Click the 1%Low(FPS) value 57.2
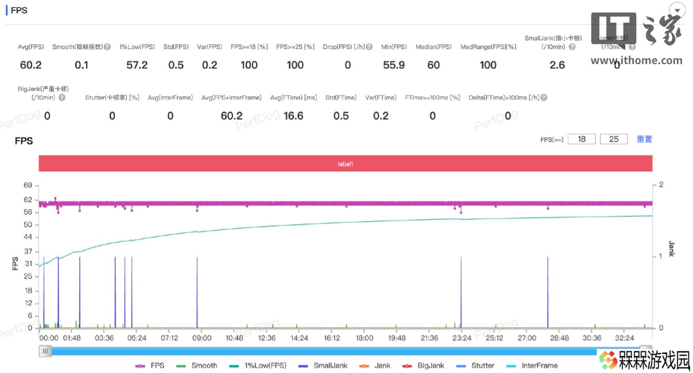The image size is (693, 373). pyautogui.click(x=137, y=65)
